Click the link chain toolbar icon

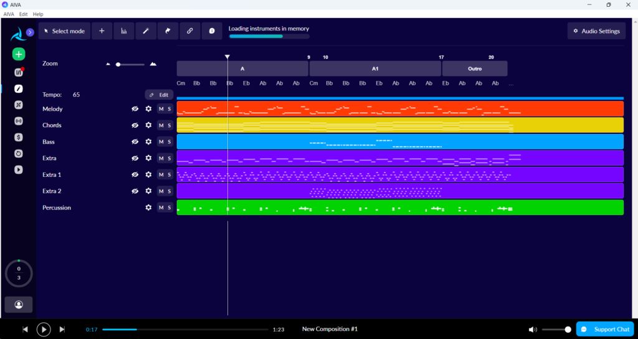point(189,31)
